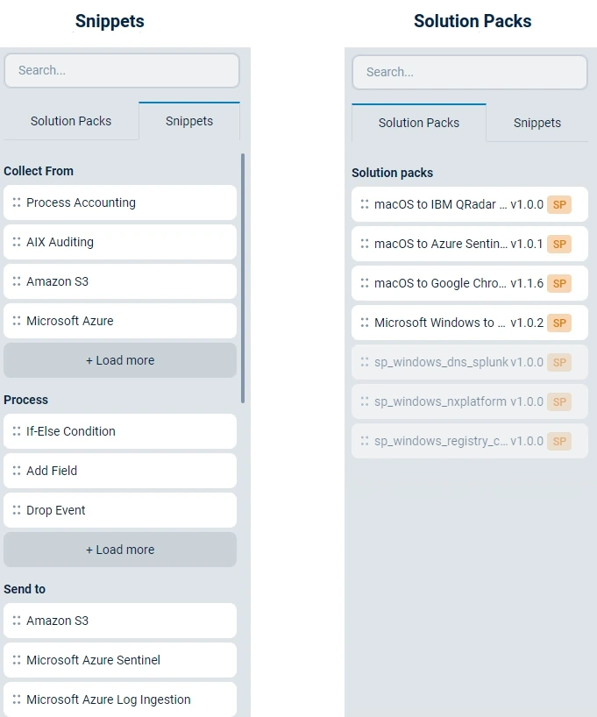Click the search field in the Snippets panel
This screenshot has height=717, width=597.
pyautogui.click(x=121, y=70)
